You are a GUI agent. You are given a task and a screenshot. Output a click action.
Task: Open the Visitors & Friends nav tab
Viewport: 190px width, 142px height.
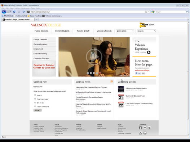tap(104, 31)
